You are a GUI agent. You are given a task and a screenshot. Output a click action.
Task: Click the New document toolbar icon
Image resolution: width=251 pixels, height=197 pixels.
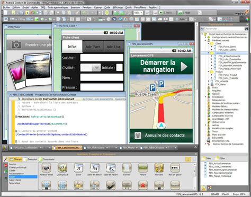point(6,13)
